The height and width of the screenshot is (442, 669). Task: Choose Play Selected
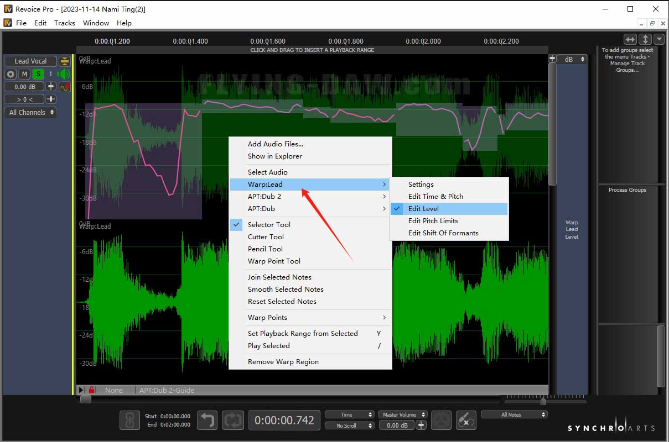(311, 346)
